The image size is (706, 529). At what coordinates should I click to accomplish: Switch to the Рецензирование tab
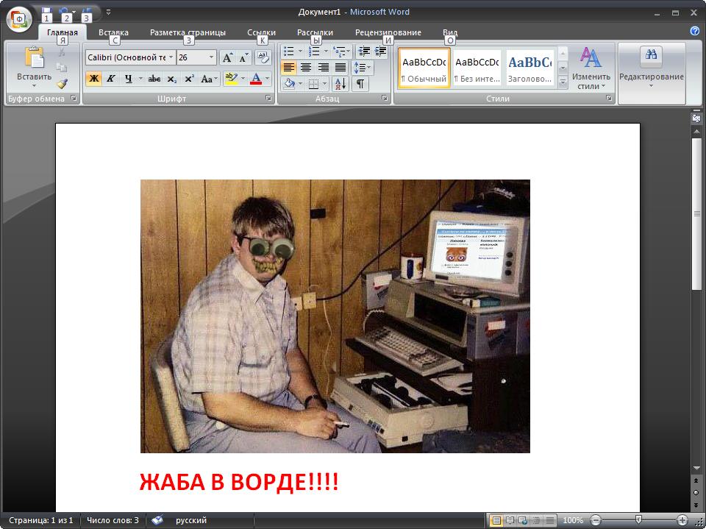(x=388, y=32)
